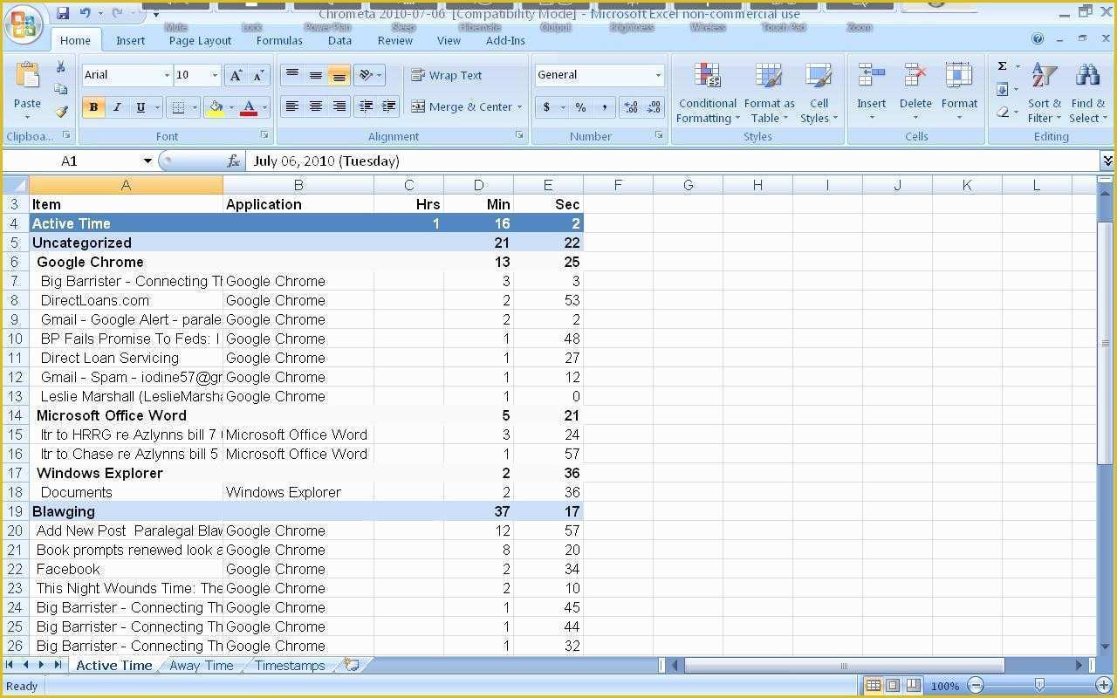The image size is (1117, 698).
Task: Apply yellow Fill Color
Action: pos(216,107)
